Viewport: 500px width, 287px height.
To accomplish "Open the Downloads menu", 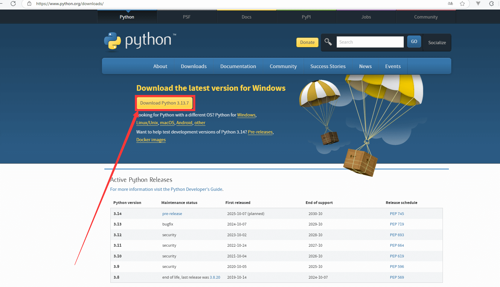I will coord(193,66).
